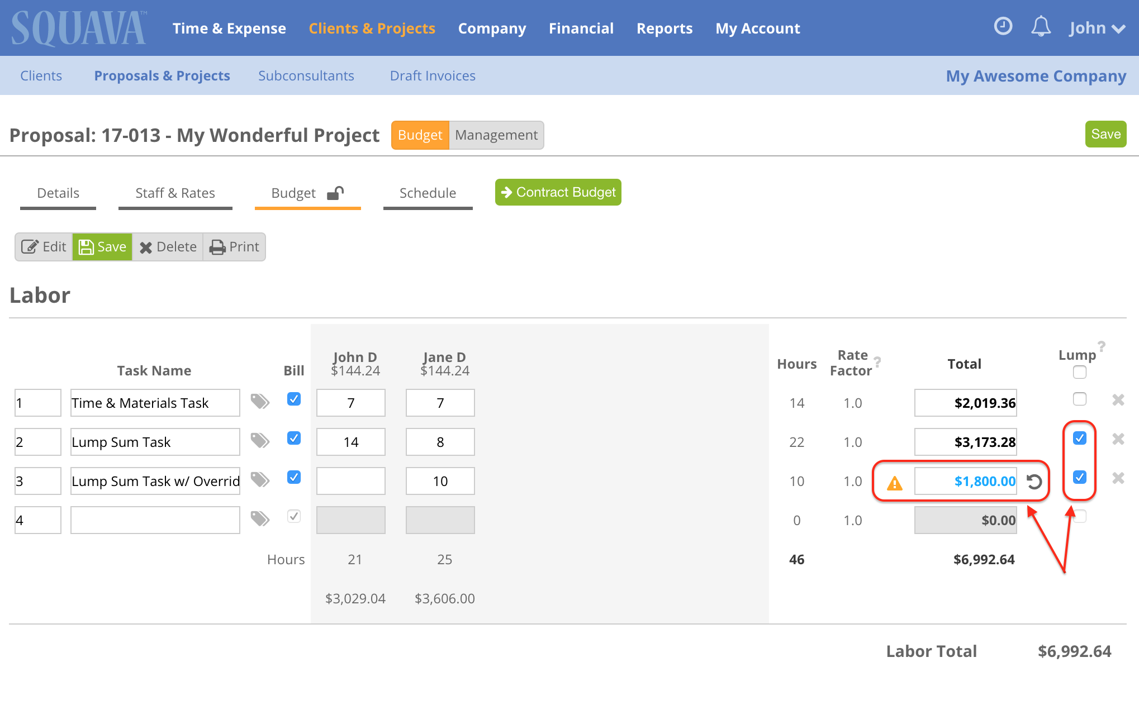
Task: Click the Print toolbar button
Action: click(234, 247)
